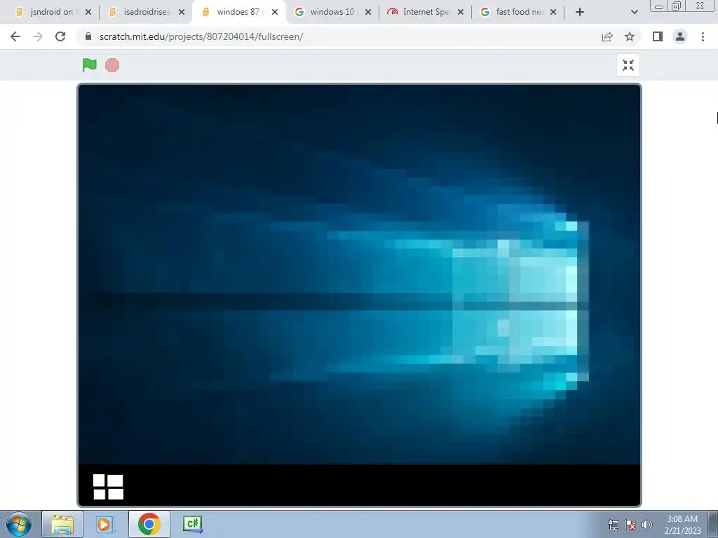This screenshot has width=718, height=538.
Task: Close the Internet Speed tab
Action: [x=461, y=12]
